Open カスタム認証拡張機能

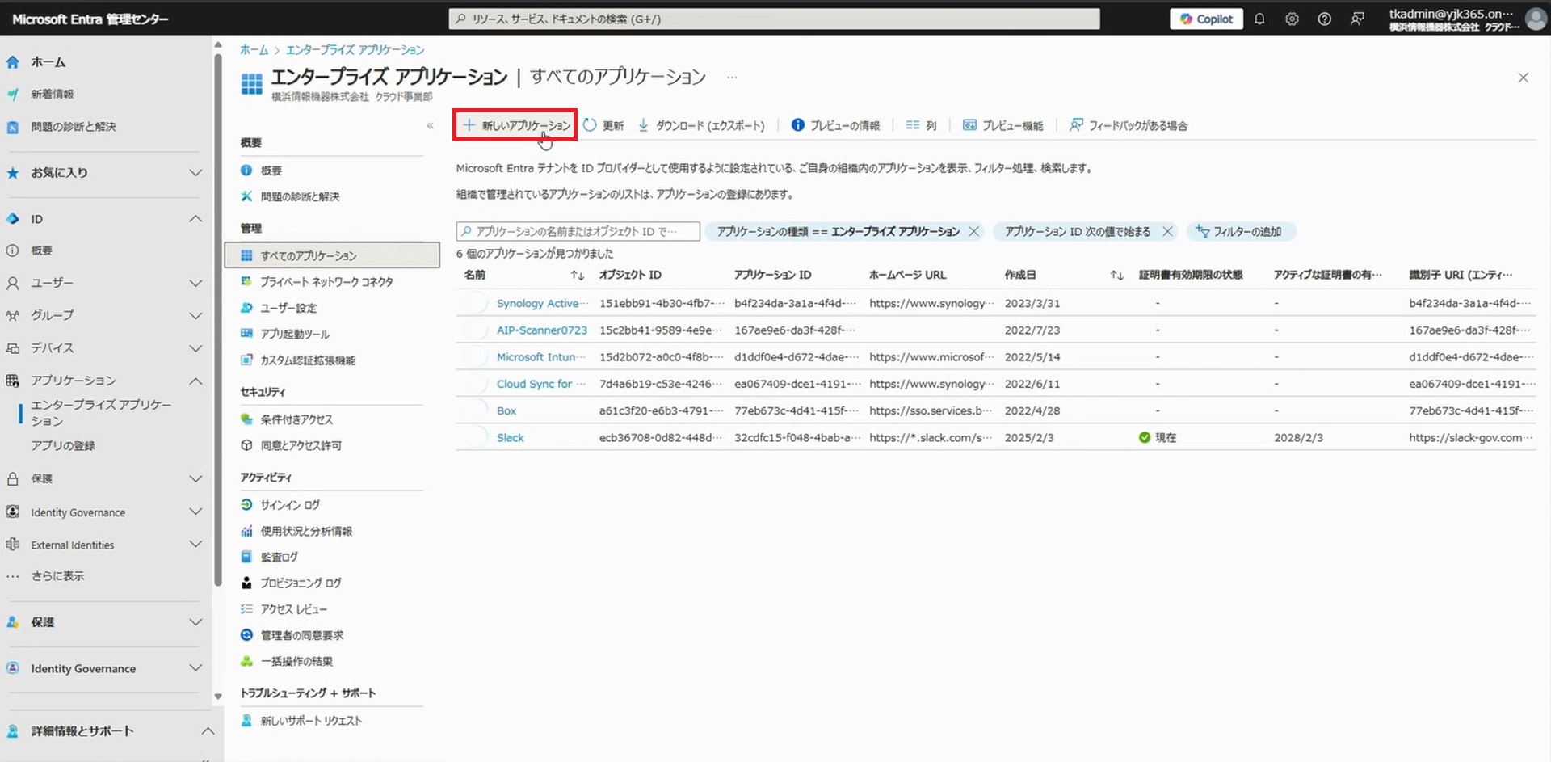pyautogui.click(x=308, y=360)
